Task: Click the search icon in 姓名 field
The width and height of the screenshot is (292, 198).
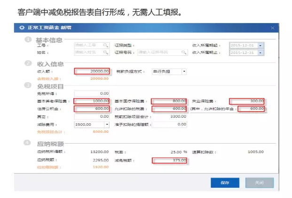Action: click(106, 53)
